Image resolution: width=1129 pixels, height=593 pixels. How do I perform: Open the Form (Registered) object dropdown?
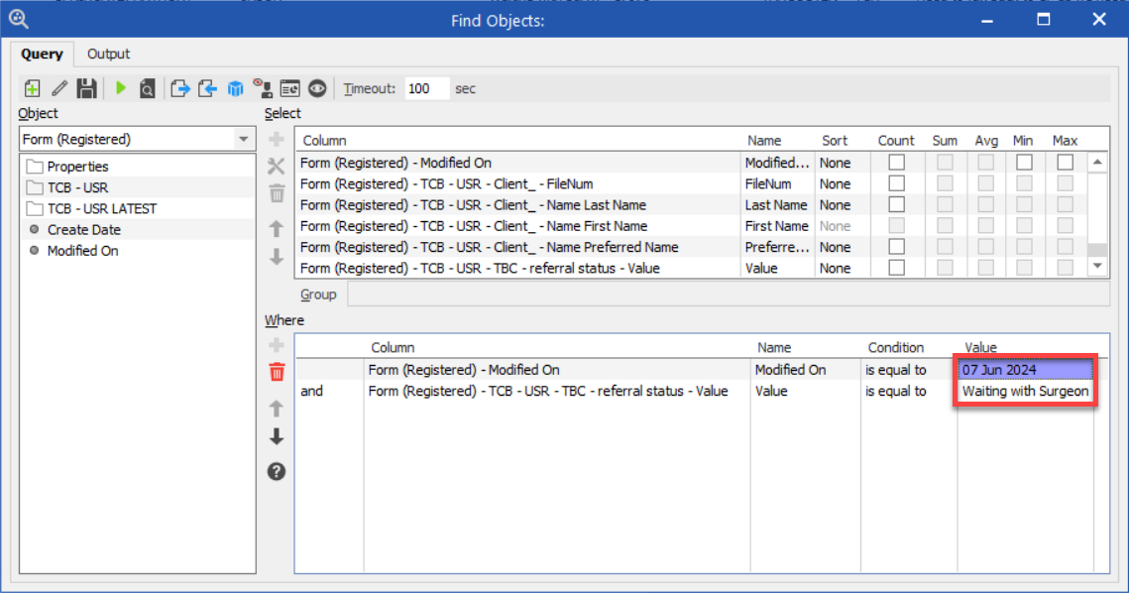(244, 139)
